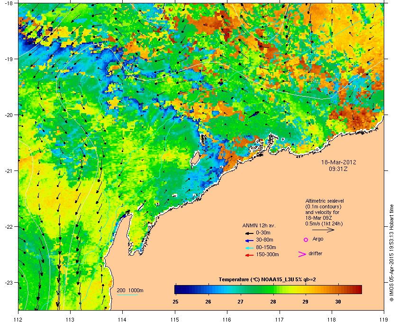Screen dimensions: 398x322
Task: Click the 0-30m depth label
Action: click(263, 233)
